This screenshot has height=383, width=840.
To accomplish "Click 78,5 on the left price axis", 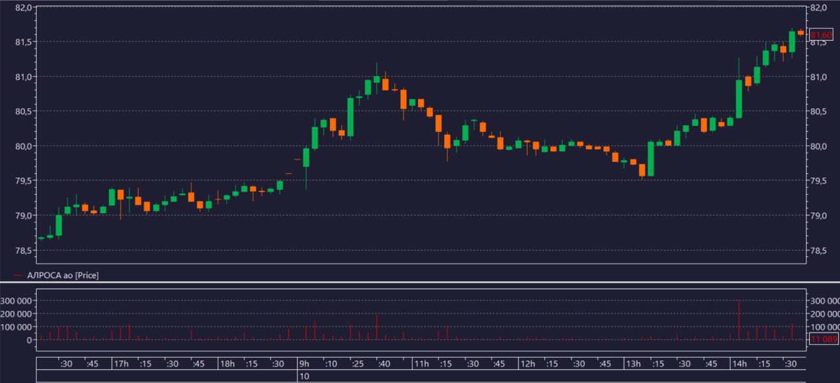I will [x=22, y=251].
